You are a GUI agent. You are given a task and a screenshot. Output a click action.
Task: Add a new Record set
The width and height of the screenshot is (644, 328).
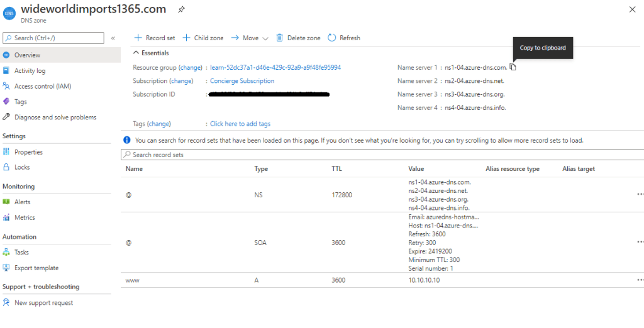(x=155, y=38)
